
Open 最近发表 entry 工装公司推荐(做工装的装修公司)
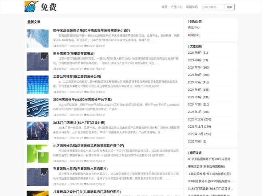pos(209,174)
